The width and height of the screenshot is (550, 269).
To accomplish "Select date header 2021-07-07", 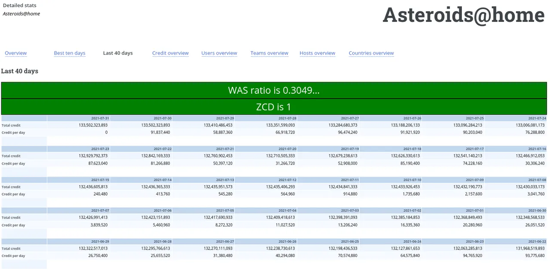I will (100, 211).
